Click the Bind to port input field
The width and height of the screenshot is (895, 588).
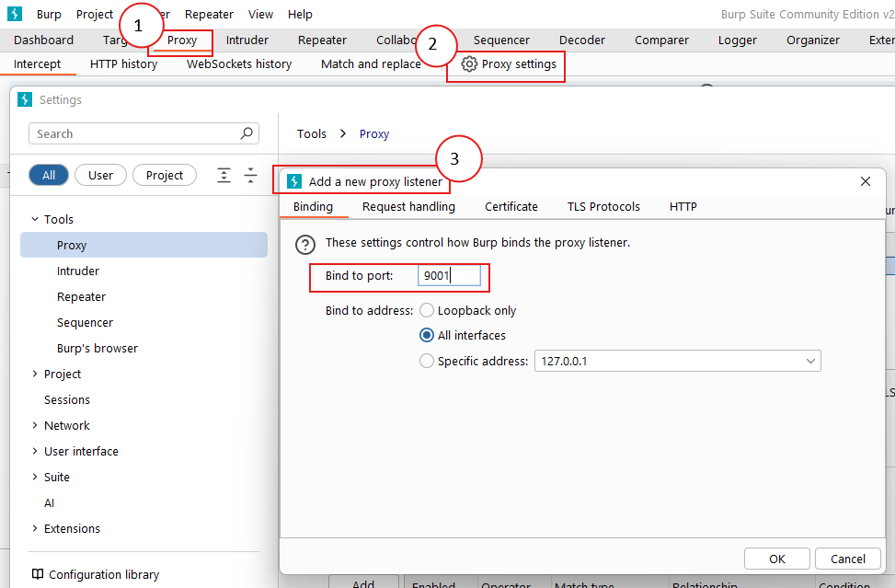pos(449,276)
